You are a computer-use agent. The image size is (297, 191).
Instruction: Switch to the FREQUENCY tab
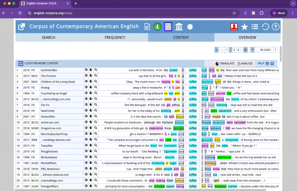point(115,37)
